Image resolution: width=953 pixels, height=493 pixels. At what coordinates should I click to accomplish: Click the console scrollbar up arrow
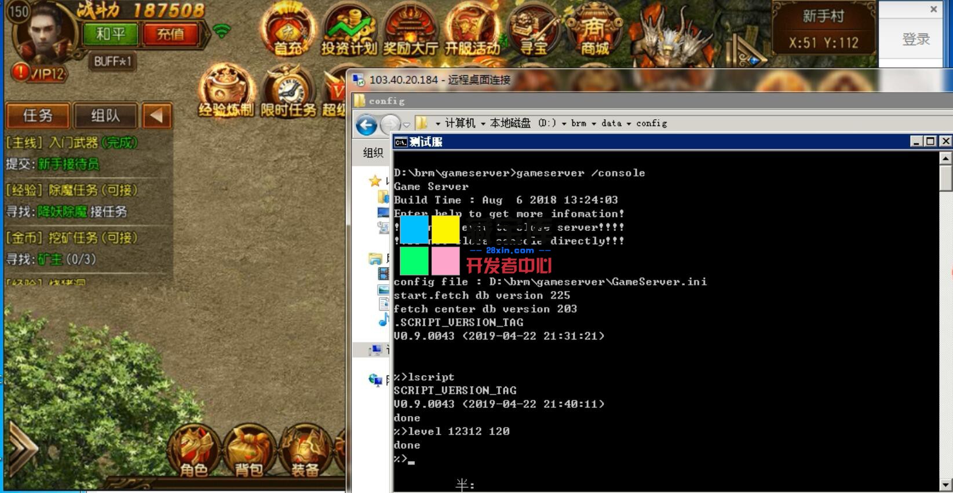[x=945, y=158]
